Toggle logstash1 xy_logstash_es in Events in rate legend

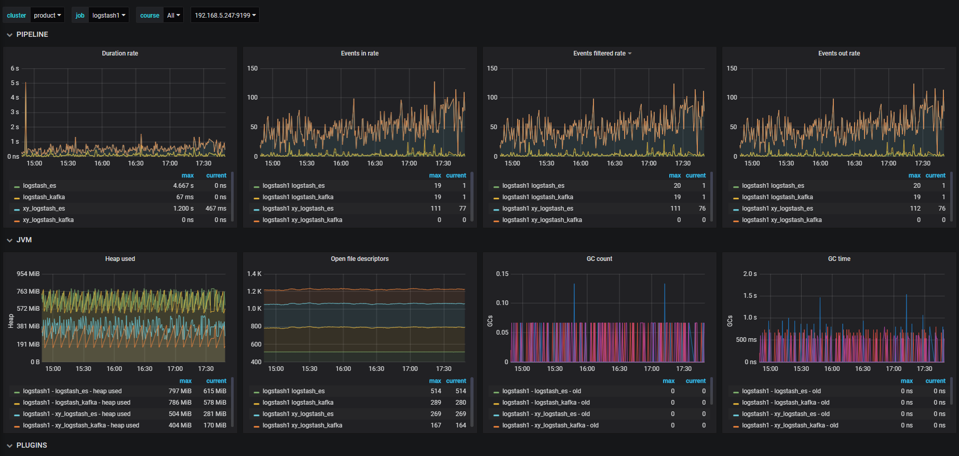[x=298, y=209]
